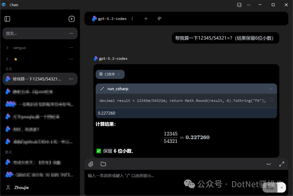The height and width of the screenshot is (196, 293).
Task: Expand the 已思考 reasoning section
Action: coord(110,74)
